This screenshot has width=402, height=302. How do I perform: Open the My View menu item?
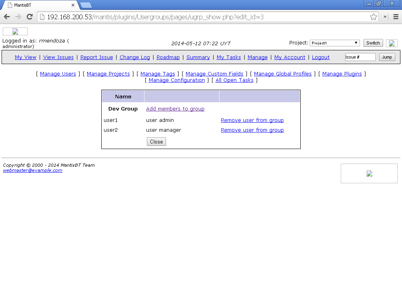[26, 57]
